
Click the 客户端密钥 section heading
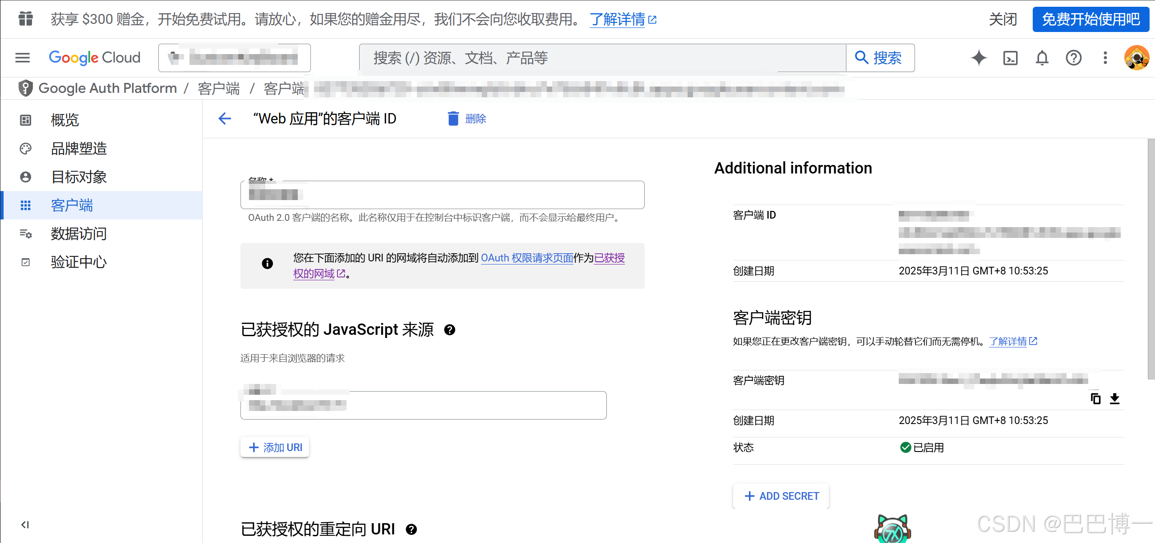(x=772, y=318)
